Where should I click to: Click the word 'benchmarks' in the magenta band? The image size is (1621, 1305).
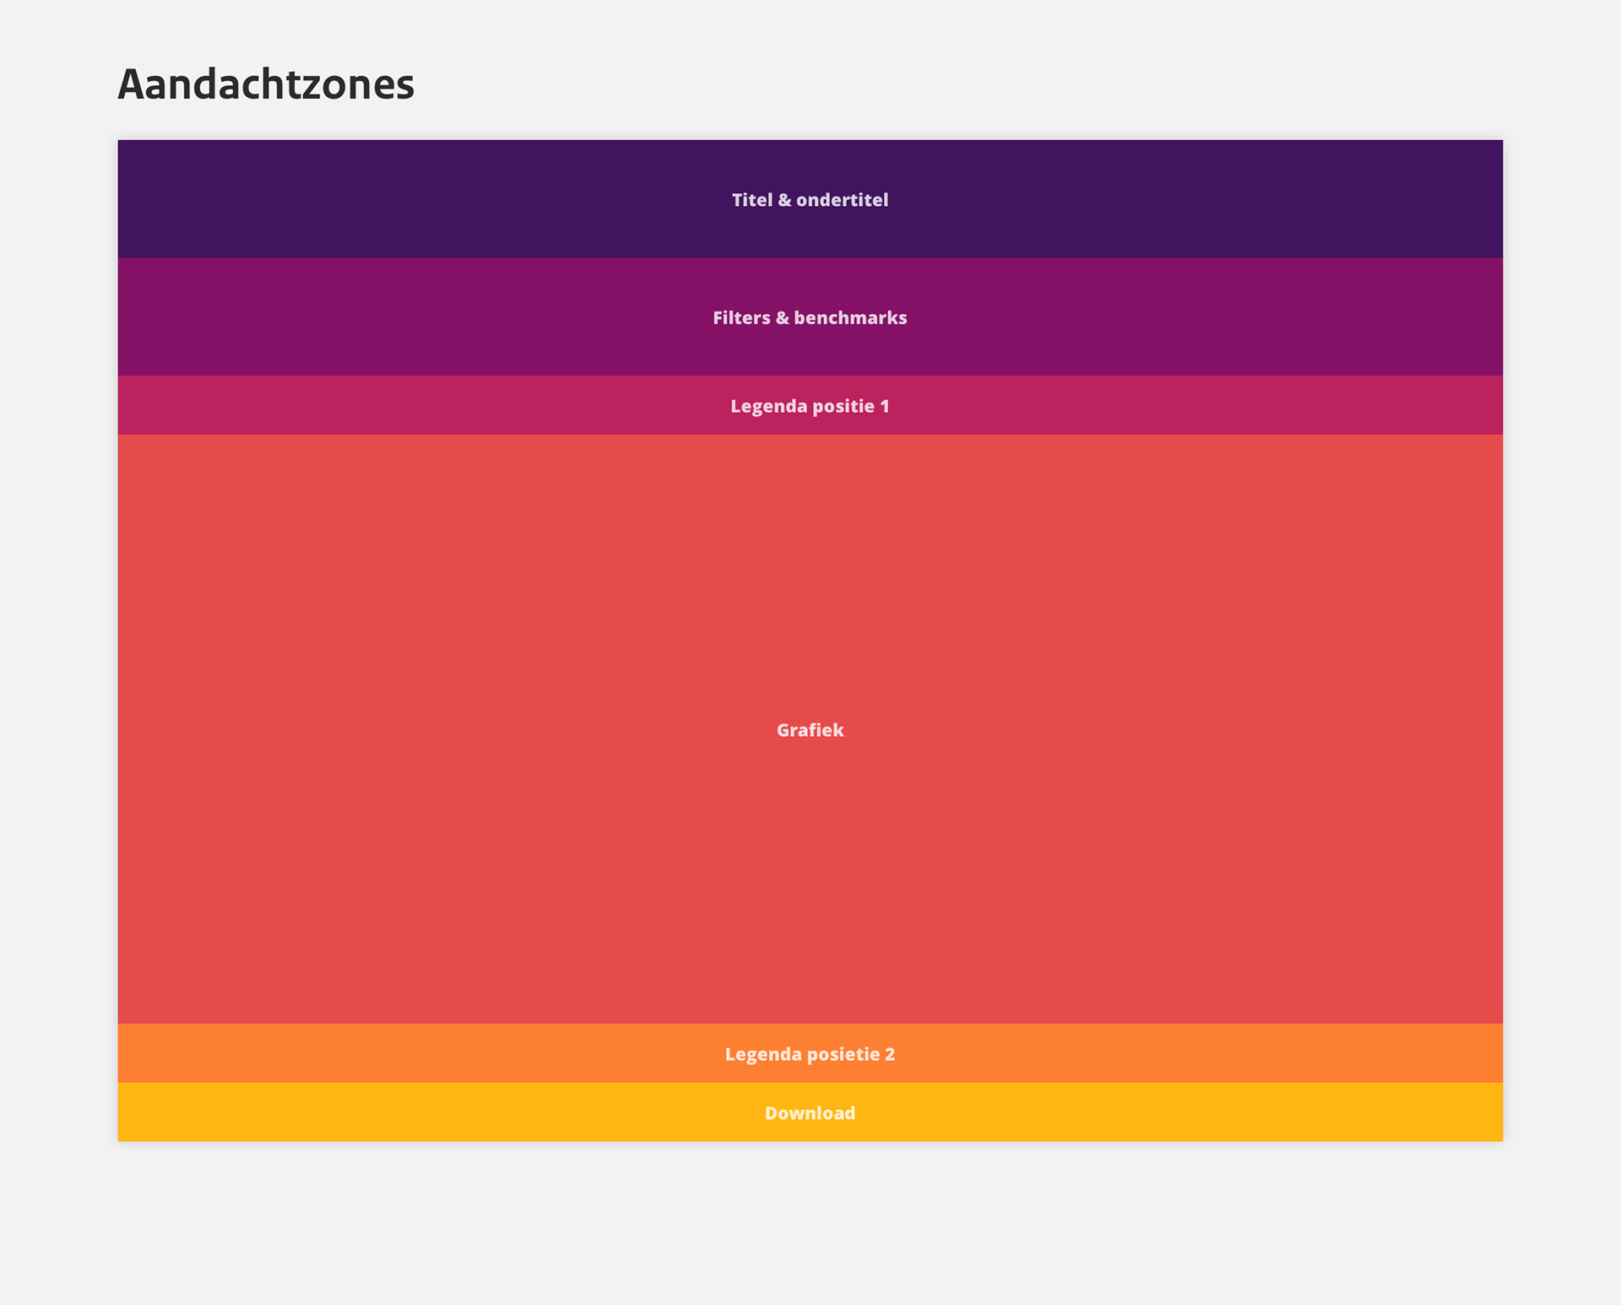click(850, 318)
